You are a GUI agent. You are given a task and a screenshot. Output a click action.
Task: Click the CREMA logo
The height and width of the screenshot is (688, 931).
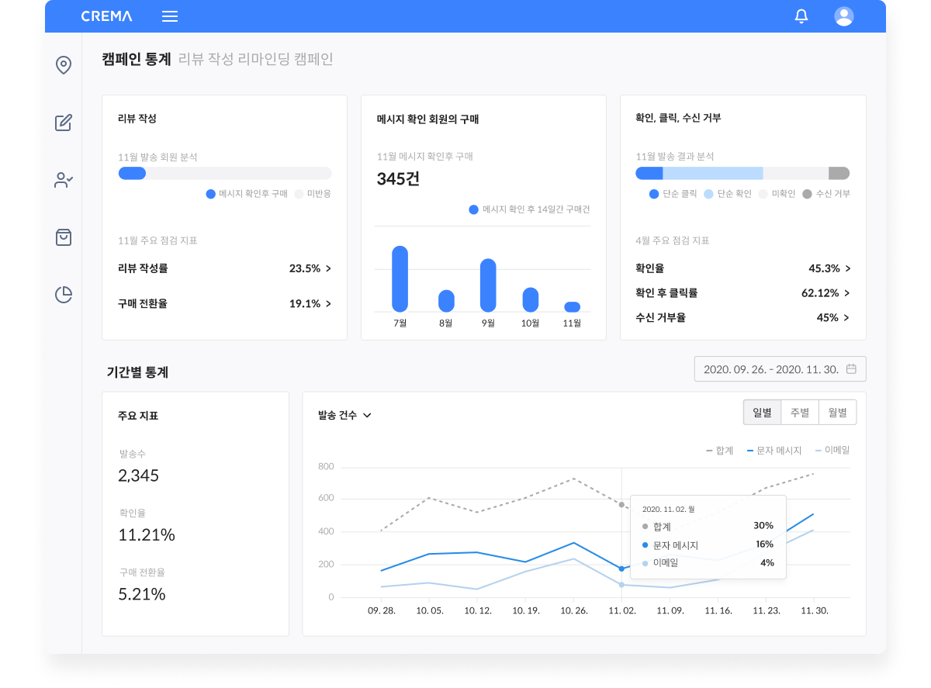[107, 16]
